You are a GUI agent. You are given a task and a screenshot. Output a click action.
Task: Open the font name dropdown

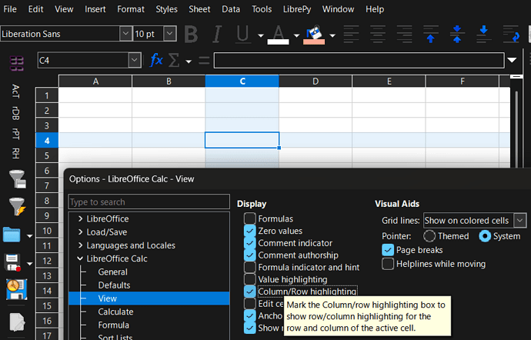point(125,34)
